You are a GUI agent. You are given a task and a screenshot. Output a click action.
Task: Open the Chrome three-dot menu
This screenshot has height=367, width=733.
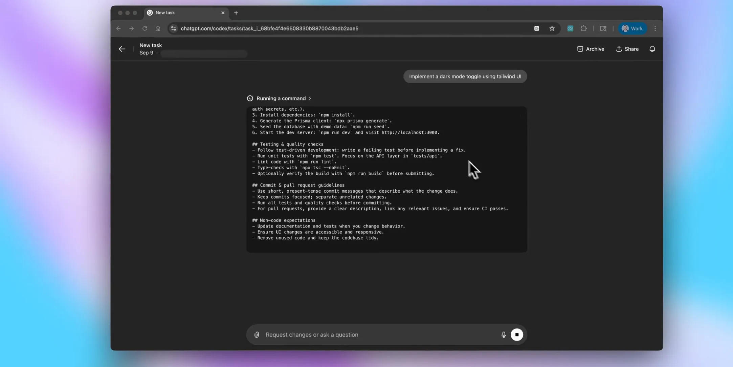[655, 28]
